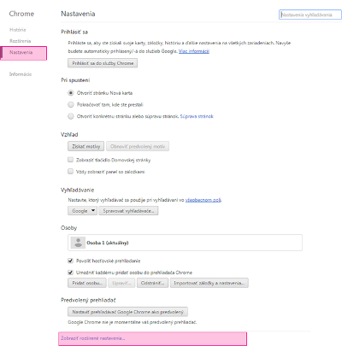Focus the 'Nastavenia vyhľadávania' search field
This screenshot has width=342, height=346.
pyautogui.click(x=310, y=15)
